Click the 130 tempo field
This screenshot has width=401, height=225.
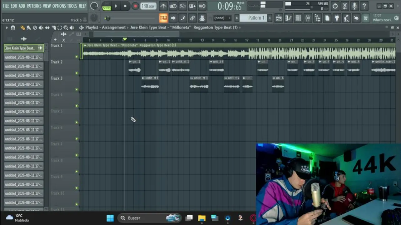pyautogui.click(x=148, y=6)
